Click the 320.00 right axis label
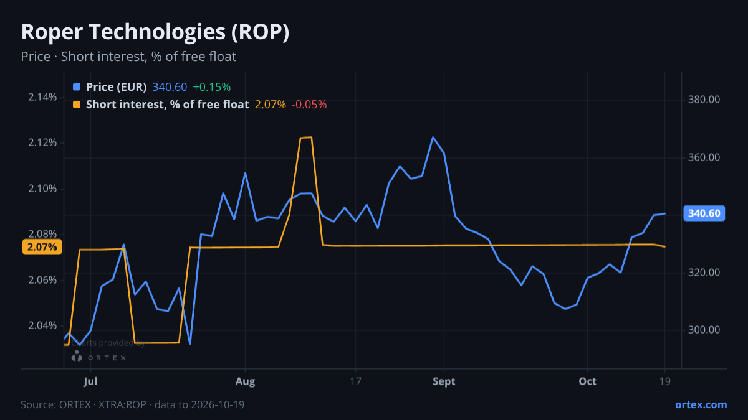The width and height of the screenshot is (748, 420). point(704,273)
